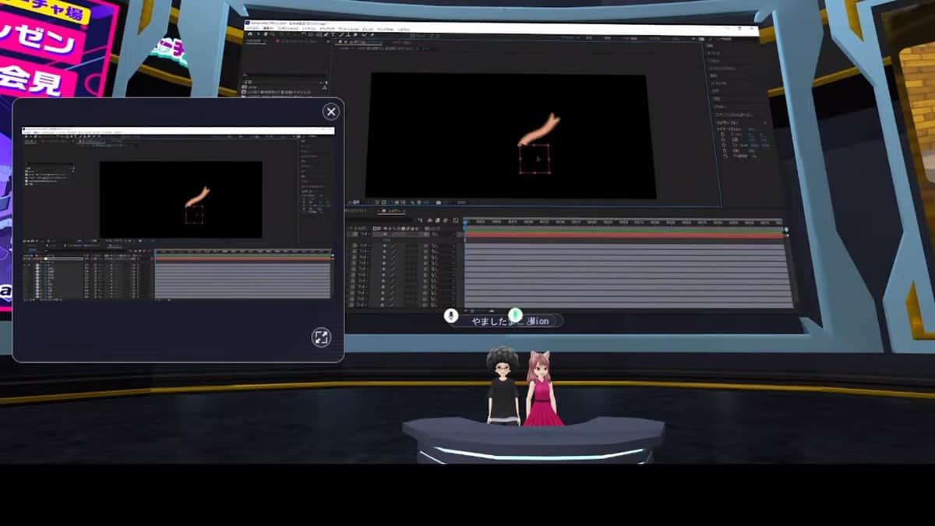The height and width of the screenshot is (526, 935).
Task: Select the red bounding box center anchor
Action: pos(535,159)
